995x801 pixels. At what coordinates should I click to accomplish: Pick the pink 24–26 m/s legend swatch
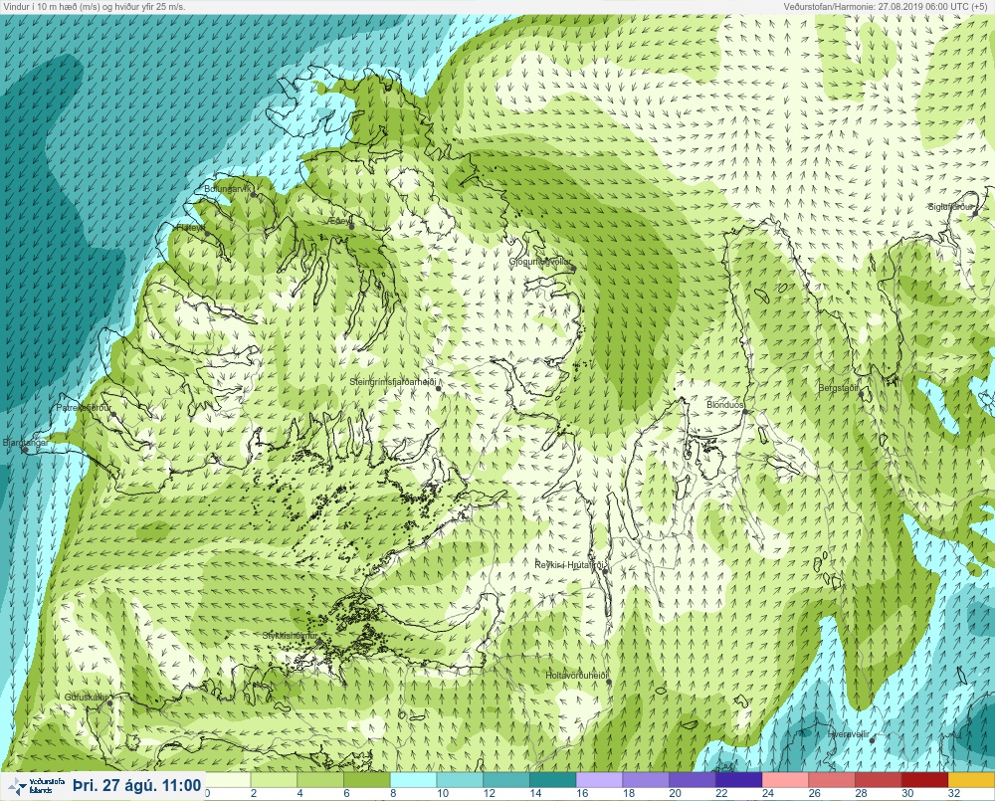click(x=785, y=779)
